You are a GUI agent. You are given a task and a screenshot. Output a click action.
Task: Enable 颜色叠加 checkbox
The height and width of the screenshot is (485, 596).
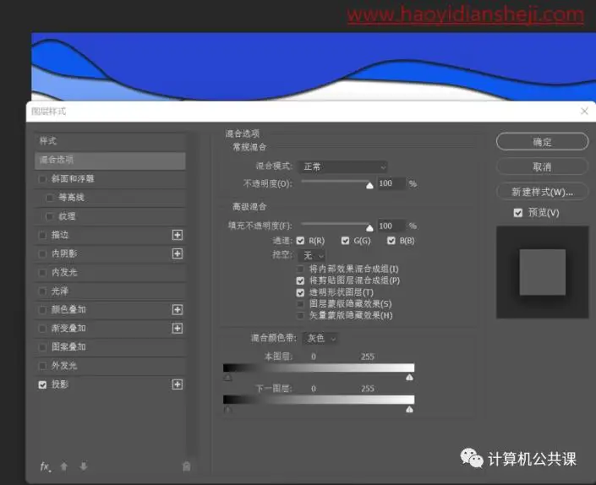42,310
